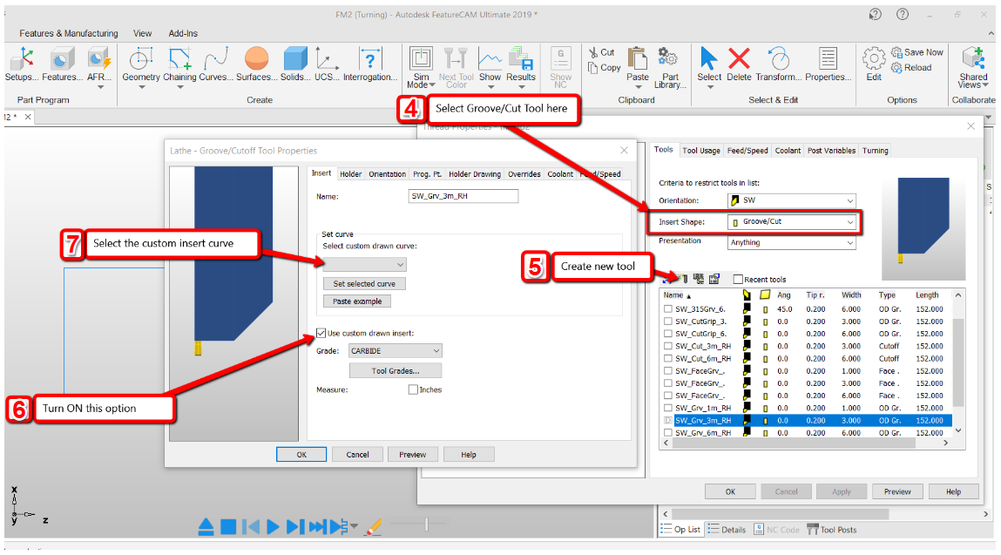The image size is (1001, 555).
Task: Check the Recent tools checkbox
Action: click(737, 277)
